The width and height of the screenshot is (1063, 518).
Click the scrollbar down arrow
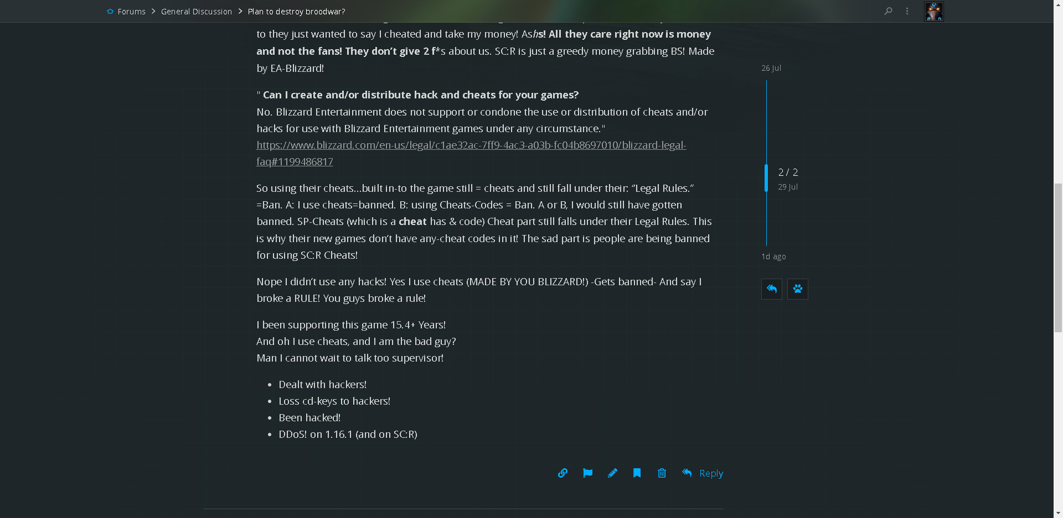pyautogui.click(x=1058, y=513)
